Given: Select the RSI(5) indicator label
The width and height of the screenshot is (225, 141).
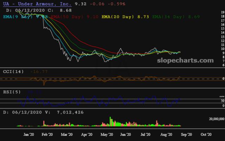Looking at the screenshot, I should point(12,92).
